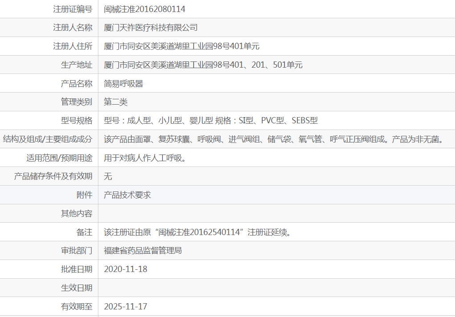This screenshot has width=455, height=317.
Task: Select the 管理类别 label
Action: click(77, 102)
